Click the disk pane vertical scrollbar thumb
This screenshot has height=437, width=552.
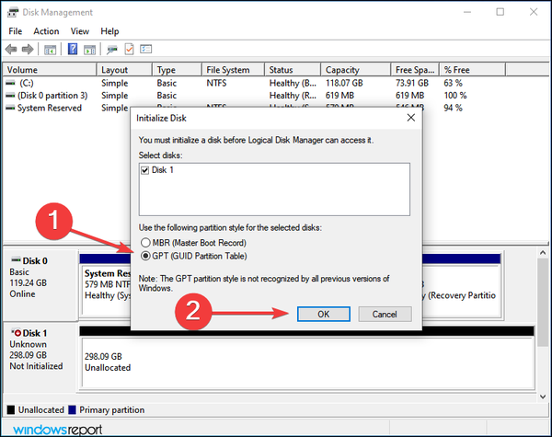[543, 303]
